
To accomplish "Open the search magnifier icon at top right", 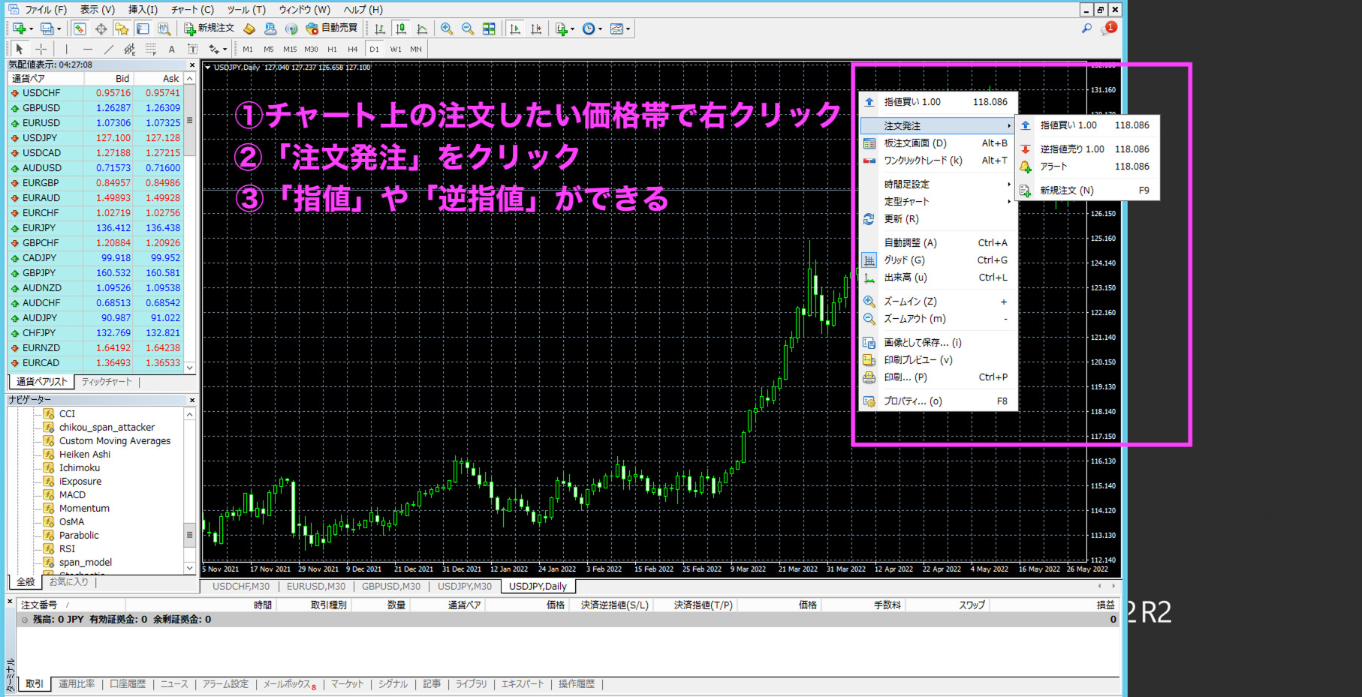I will (1086, 29).
